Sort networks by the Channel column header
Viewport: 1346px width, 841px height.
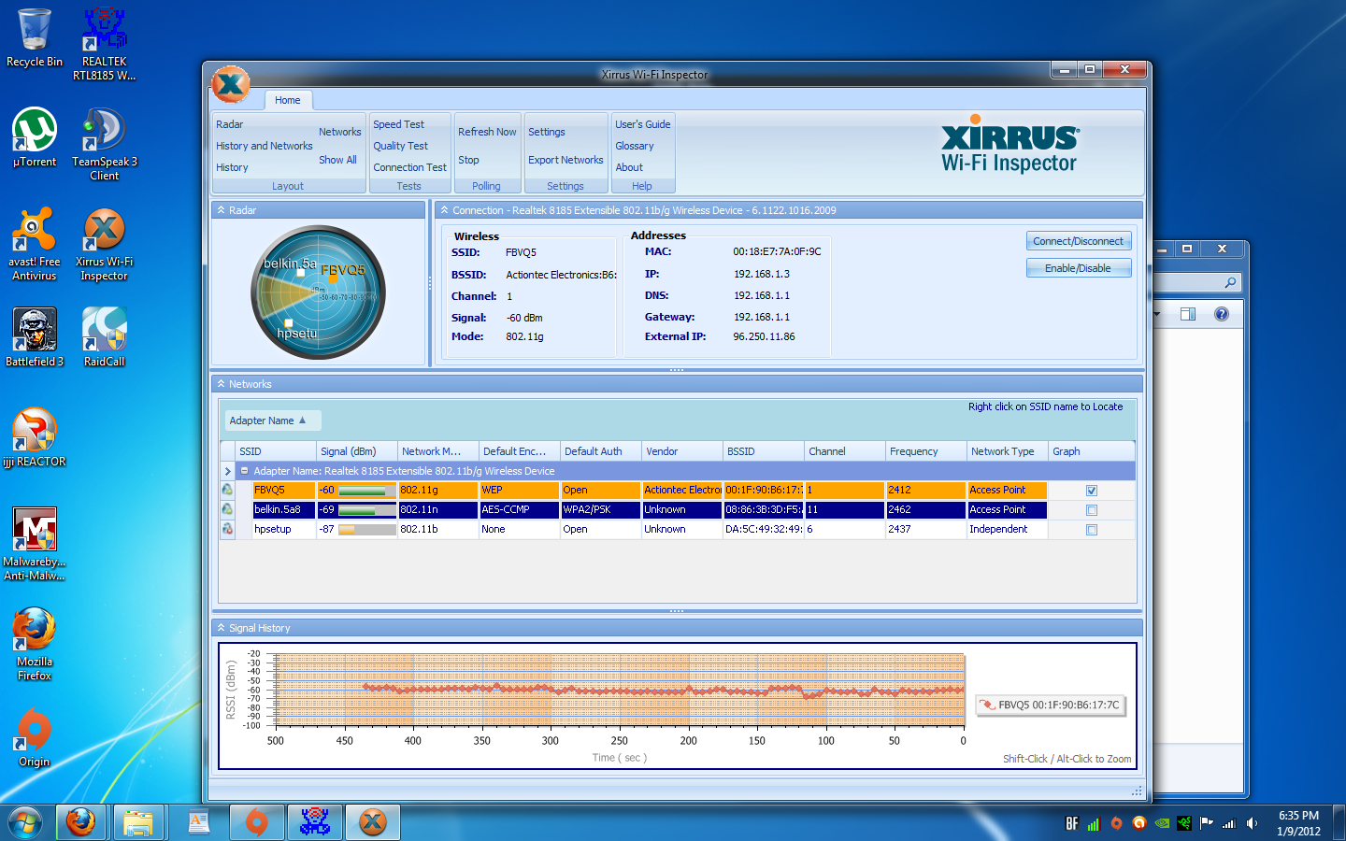click(x=827, y=451)
